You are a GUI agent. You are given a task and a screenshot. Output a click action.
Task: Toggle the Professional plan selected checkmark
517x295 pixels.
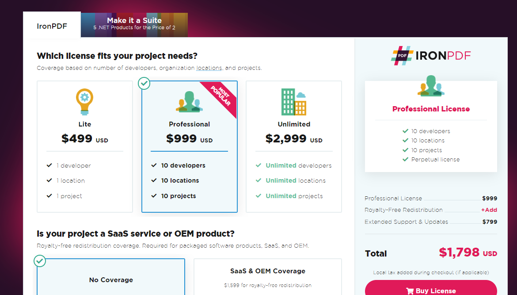[x=144, y=83]
